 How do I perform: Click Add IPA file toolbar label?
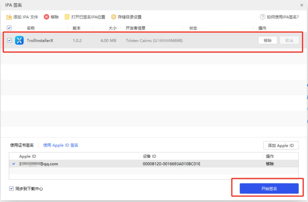pyautogui.click(x=26, y=17)
